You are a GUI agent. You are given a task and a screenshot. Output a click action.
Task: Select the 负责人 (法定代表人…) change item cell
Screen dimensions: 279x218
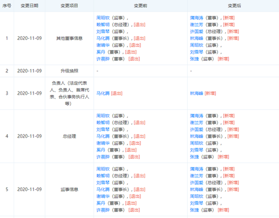tap(69, 93)
